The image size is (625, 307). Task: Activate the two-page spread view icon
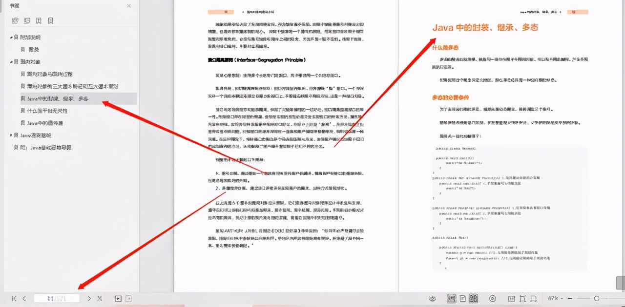(x=474, y=298)
